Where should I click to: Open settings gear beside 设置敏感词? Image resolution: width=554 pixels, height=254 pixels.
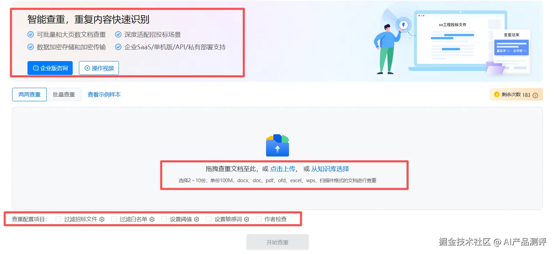247,219
